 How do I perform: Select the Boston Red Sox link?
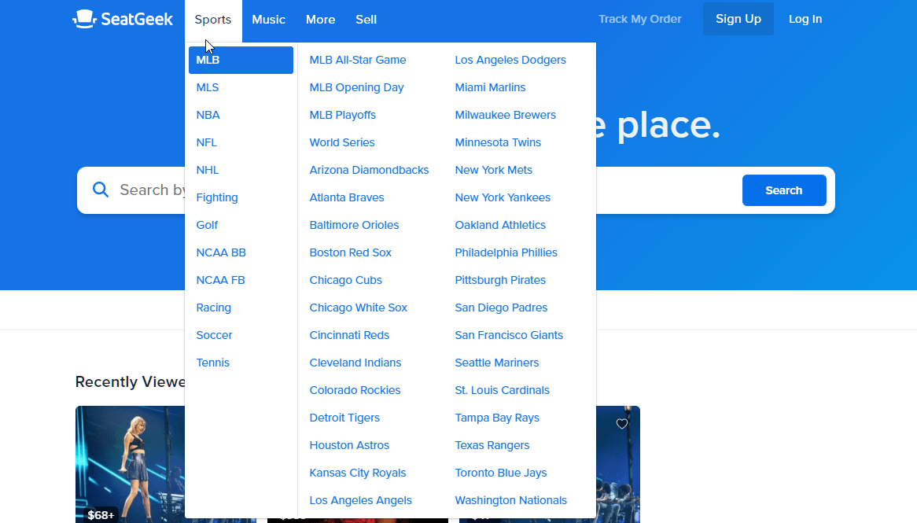350,252
